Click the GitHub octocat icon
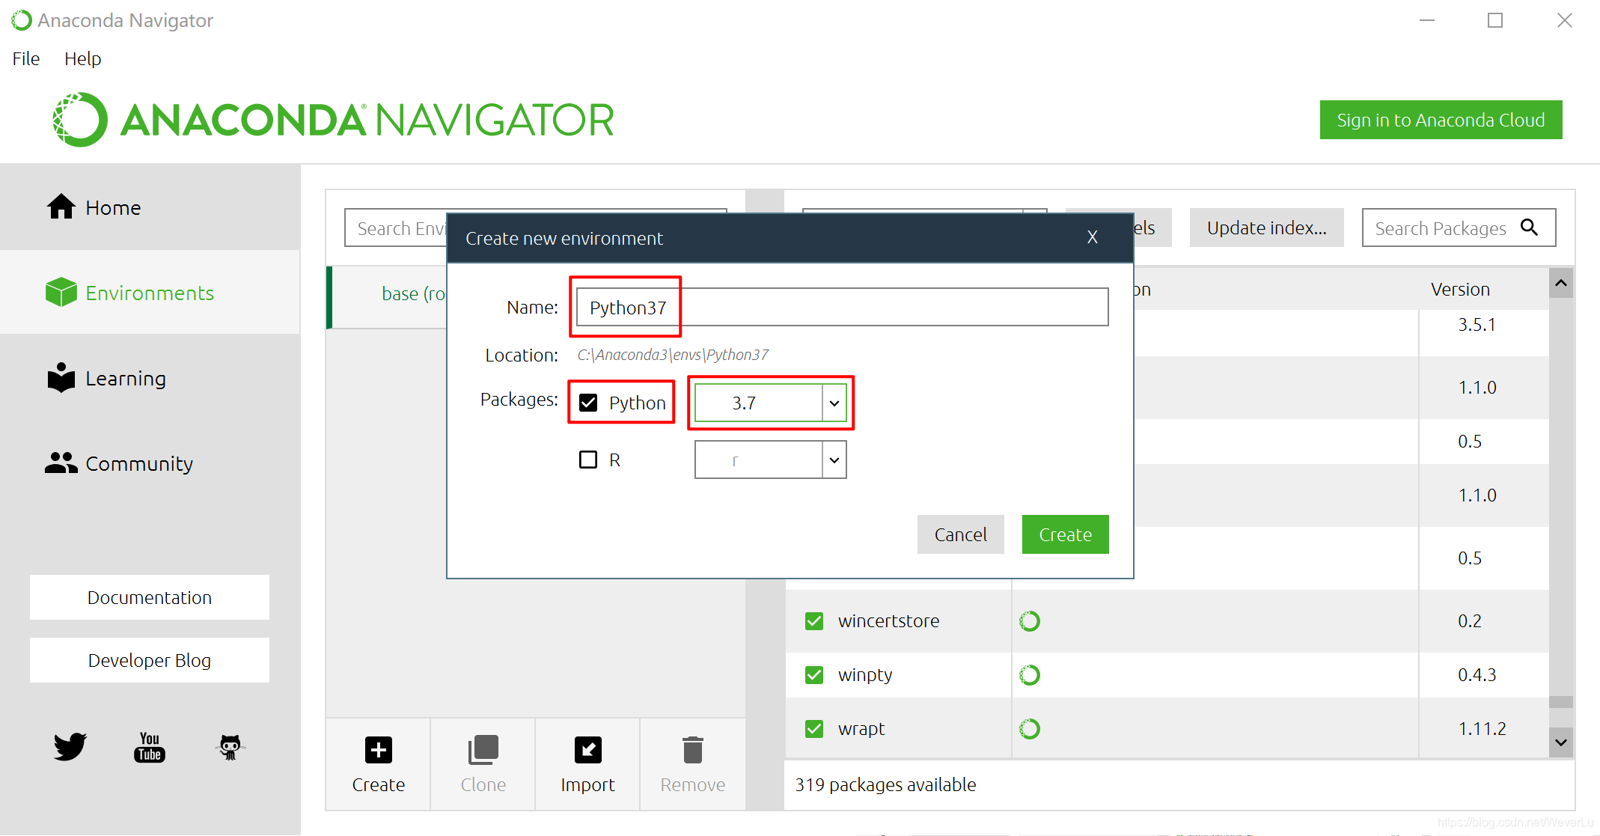Image resolution: width=1600 pixels, height=836 pixels. 230,747
